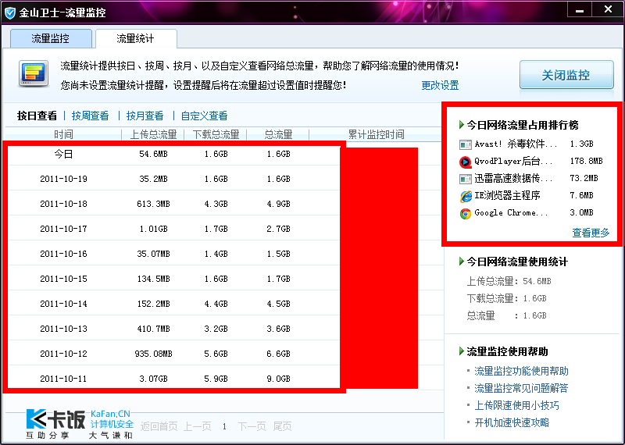The height and width of the screenshot is (445, 625).
Task: Minimize the 金山卫士 window
Action: 580,10
